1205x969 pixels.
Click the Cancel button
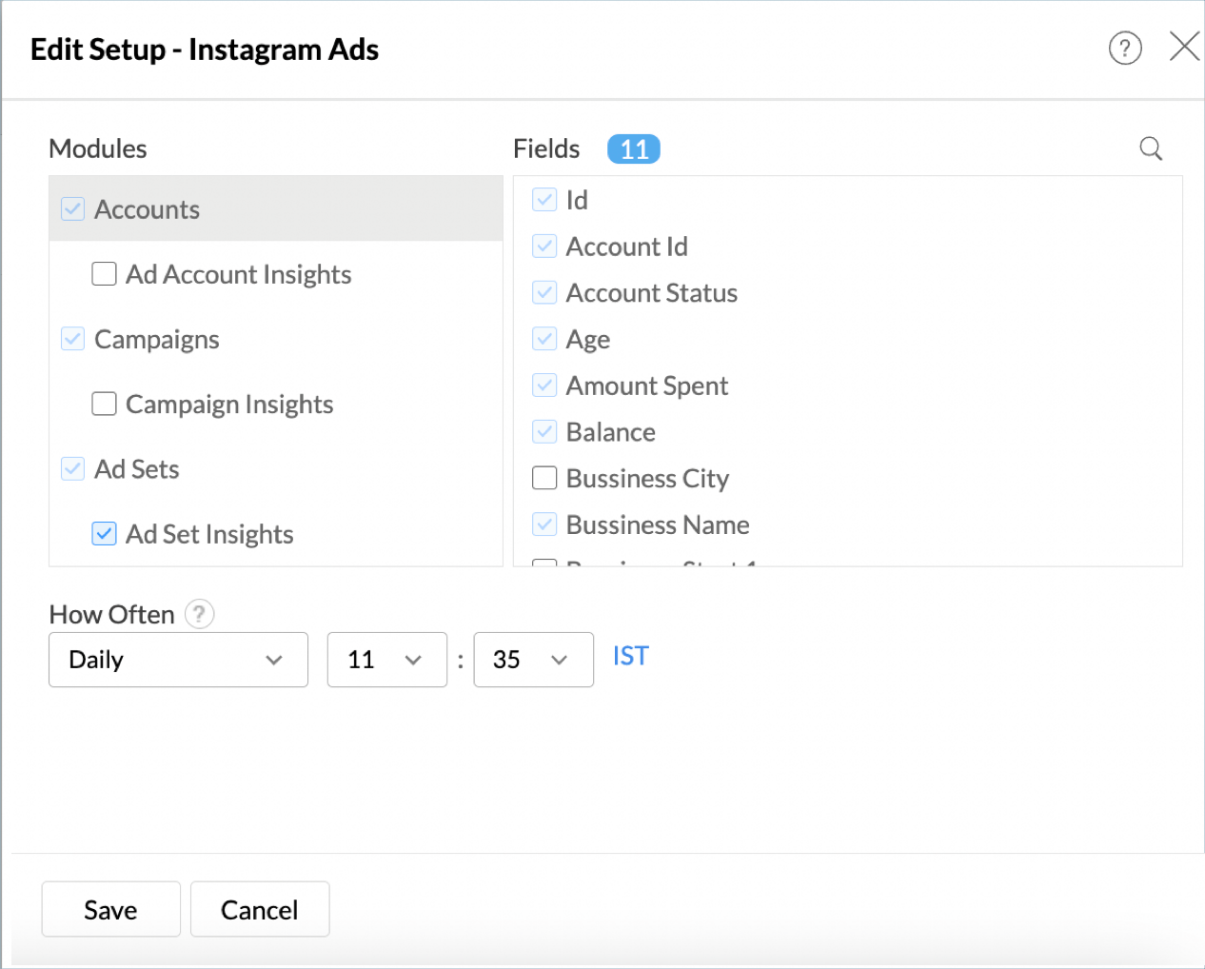pos(260,910)
